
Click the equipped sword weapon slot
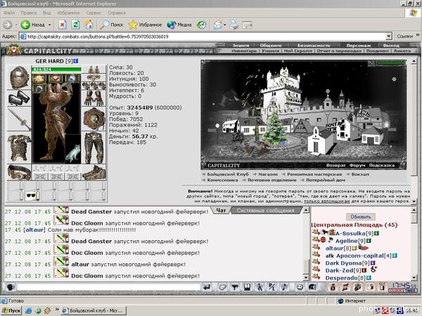click(x=19, y=119)
